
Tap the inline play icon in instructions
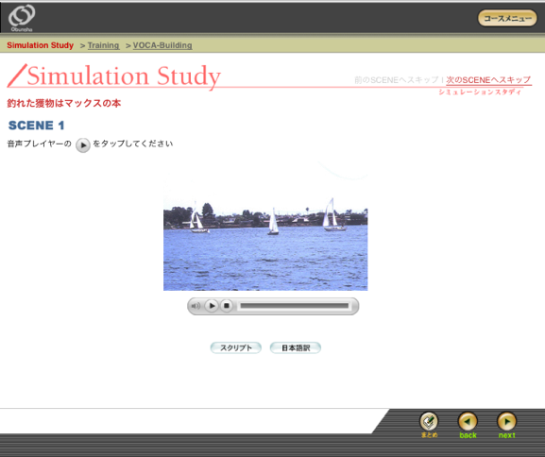tap(83, 145)
